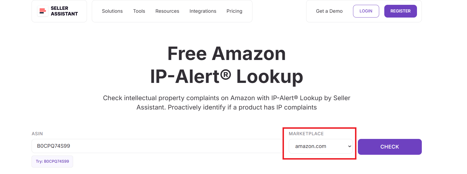Click the ASIN input field
Screen dimensions: 467x174
156,146
